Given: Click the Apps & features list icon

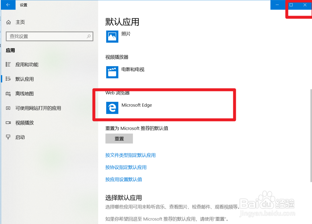Looking at the screenshot, I should (8, 64).
